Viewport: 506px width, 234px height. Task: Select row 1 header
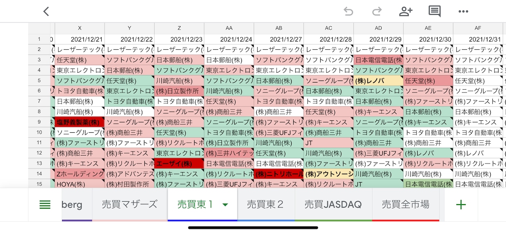(39, 39)
